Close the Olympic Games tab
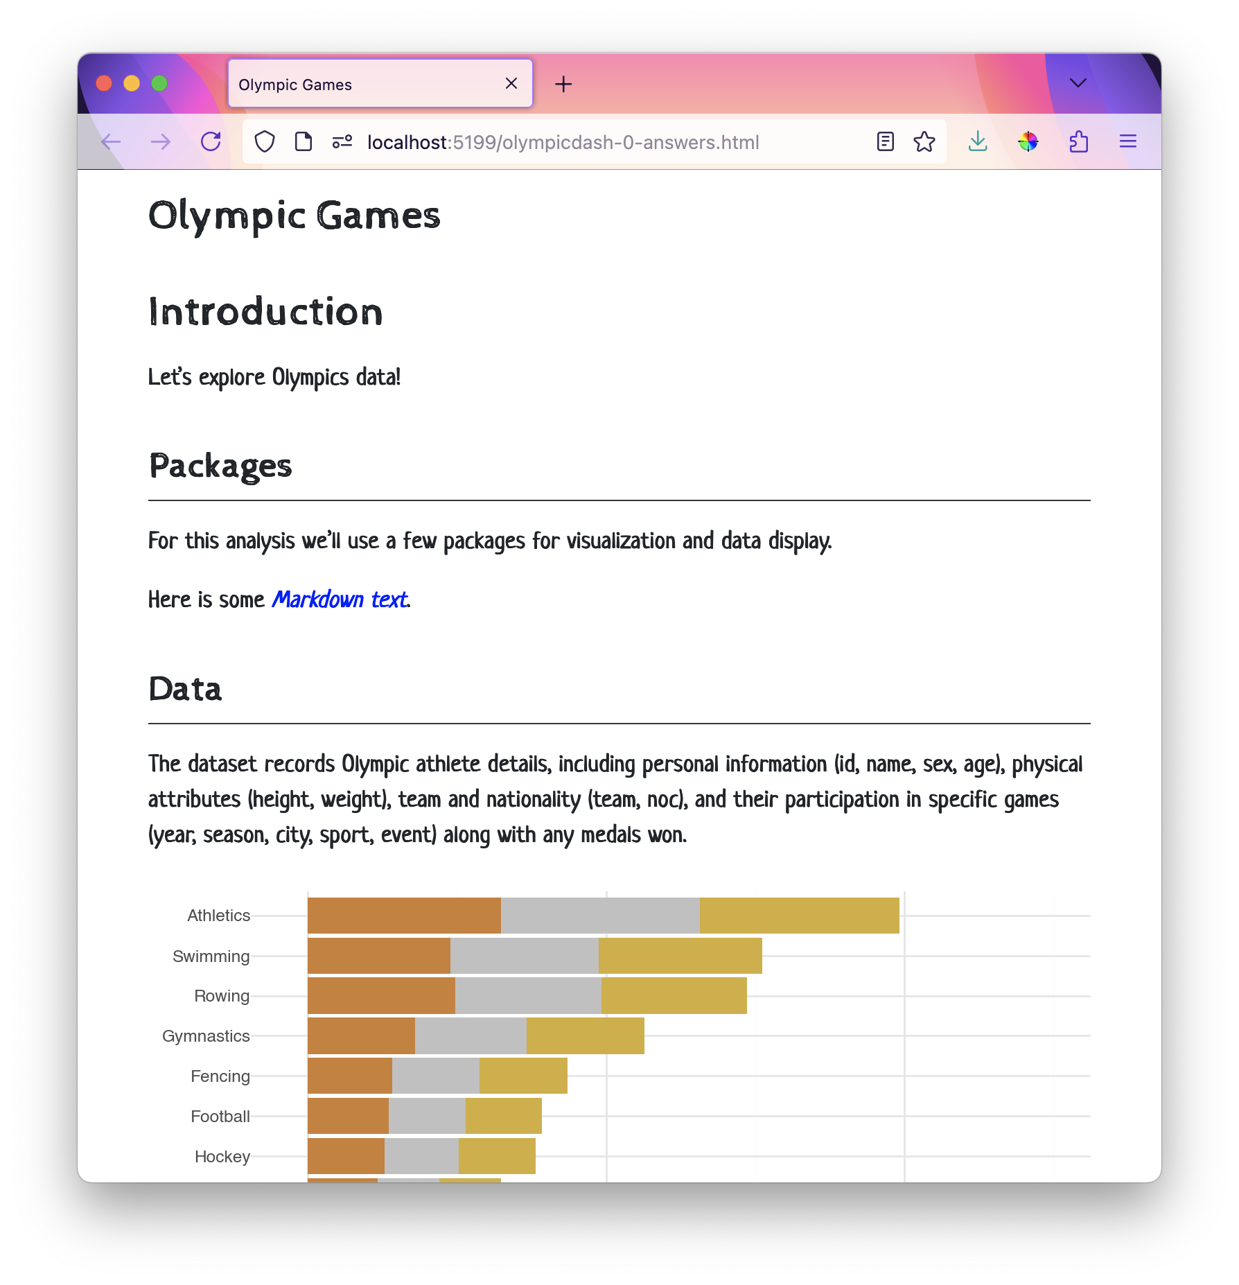 (511, 84)
